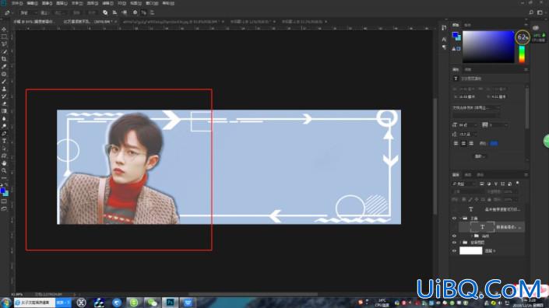Open the Color panel options menu
Image resolution: width=549 pixels, height=308 pixels.
click(x=526, y=25)
